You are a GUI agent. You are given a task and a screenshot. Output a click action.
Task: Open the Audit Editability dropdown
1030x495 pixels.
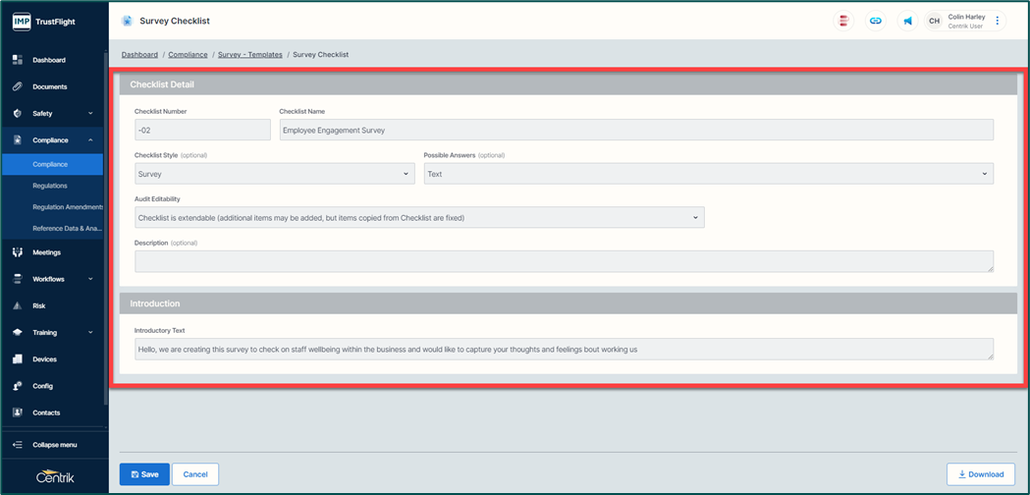click(419, 217)
